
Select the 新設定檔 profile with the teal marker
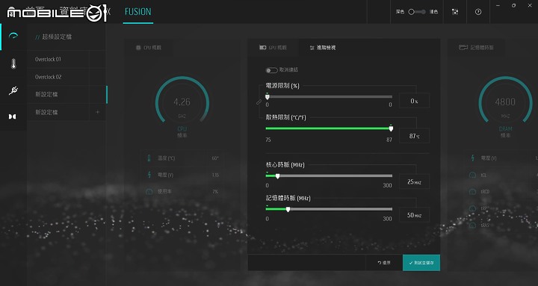click(67, 94)
